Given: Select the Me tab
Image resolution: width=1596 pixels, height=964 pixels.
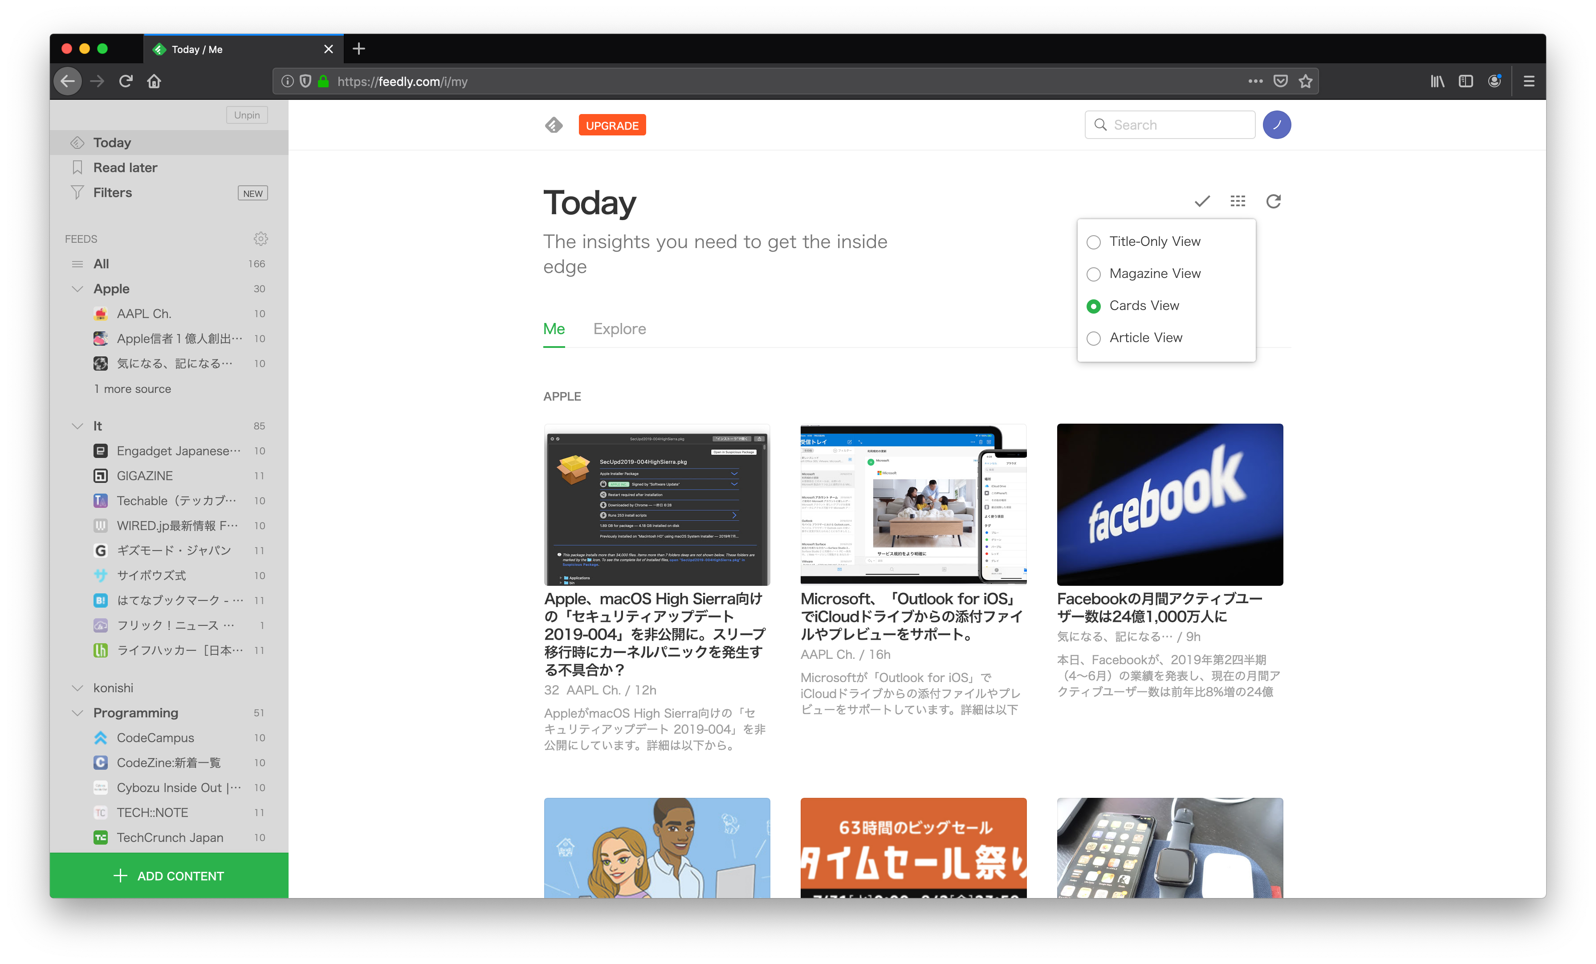Looking at the screenshot, I should tap(554, 329).
